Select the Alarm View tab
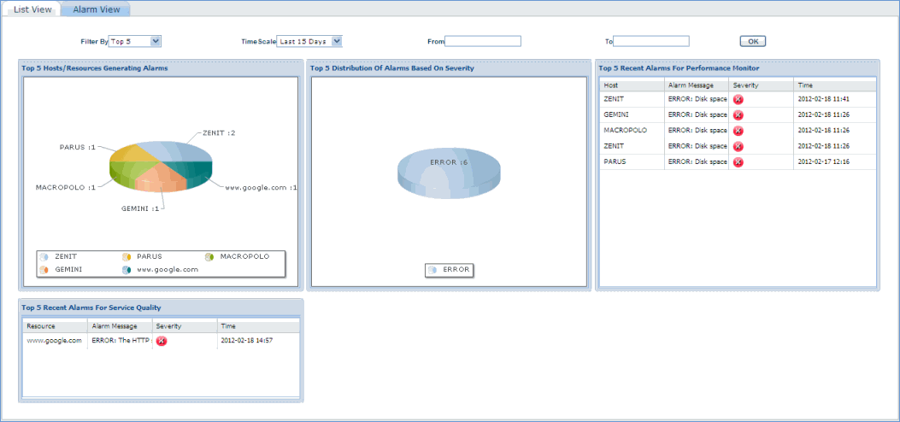 tap(96, 9)
